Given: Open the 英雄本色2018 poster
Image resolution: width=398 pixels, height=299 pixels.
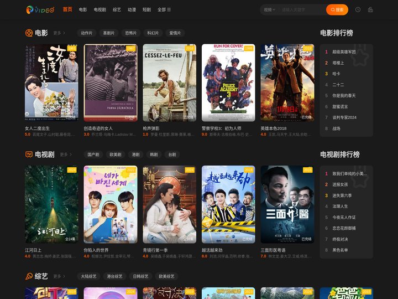Looking at the screenshot, I should [287, 83].
